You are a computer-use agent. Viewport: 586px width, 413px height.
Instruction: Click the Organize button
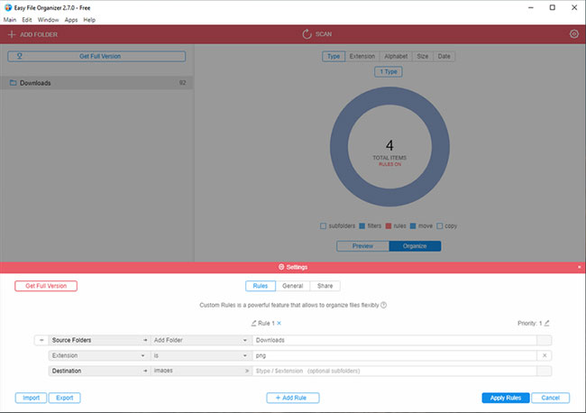tap(415, 246)
